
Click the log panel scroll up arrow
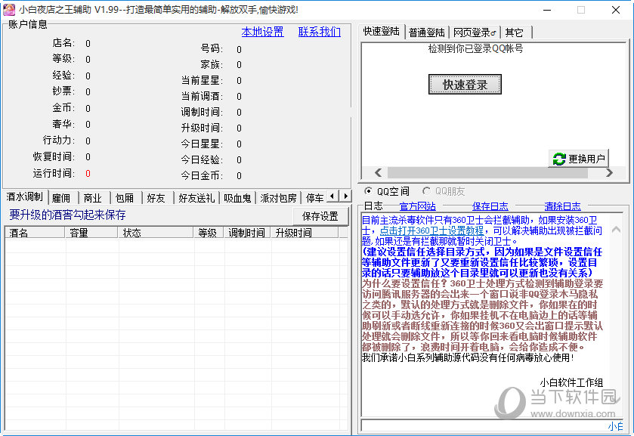pos(616,229)
